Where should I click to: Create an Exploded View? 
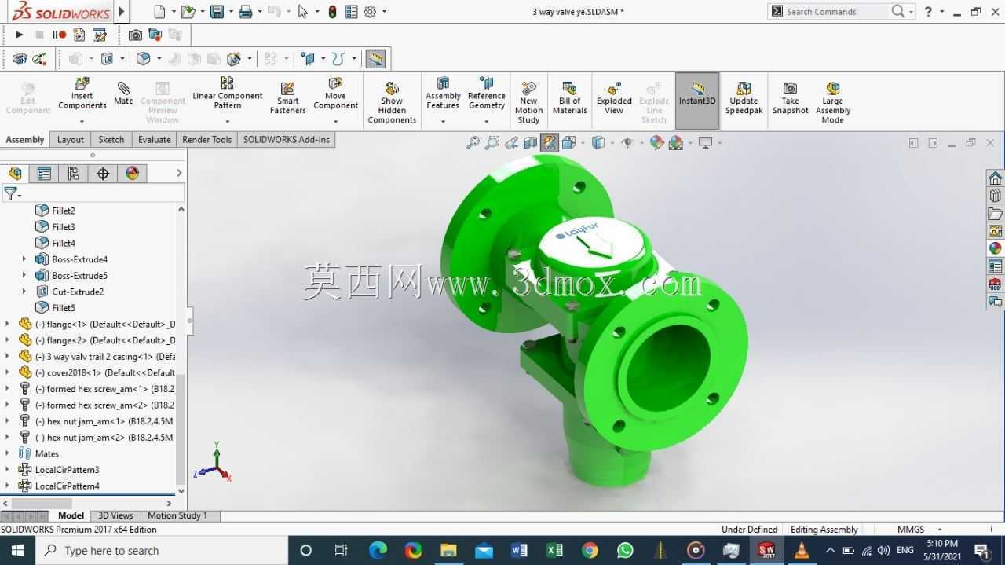(x=614, y=98)
